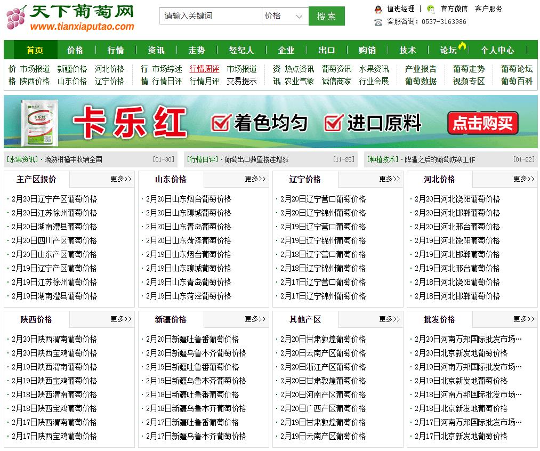Click the 葡萄百科 link

coord(517,81)
